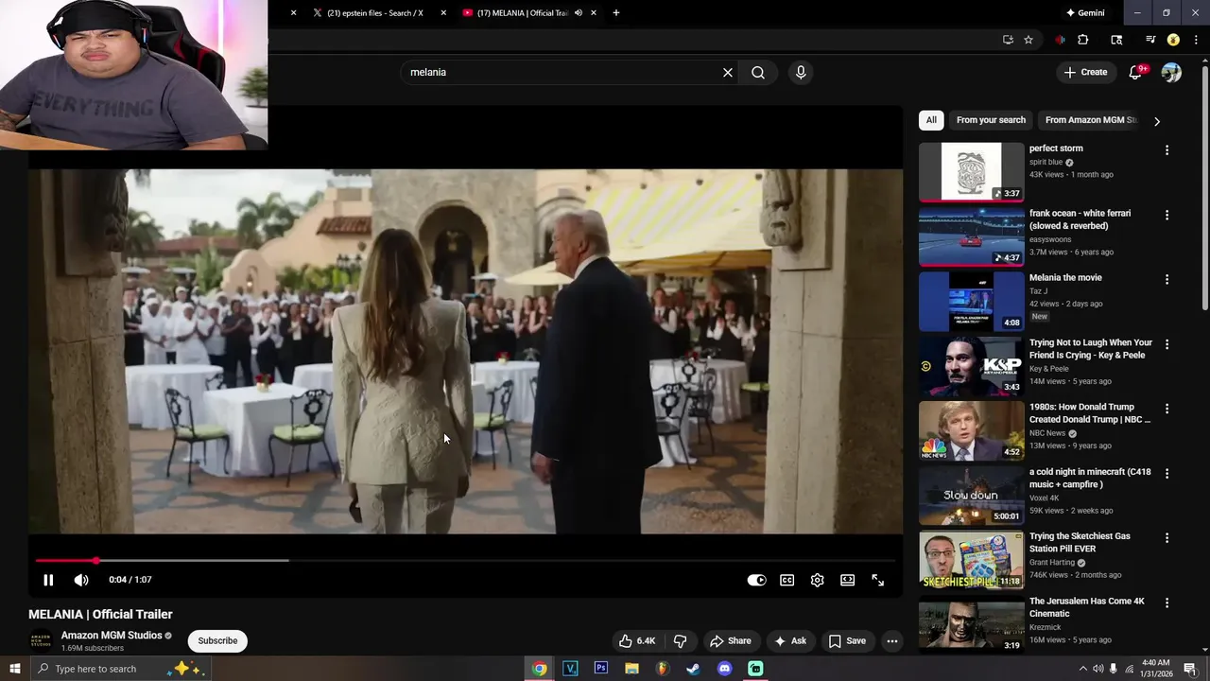Click the Ask button below the video
This screenshot has height=681, width=1210.
coord(790,640)
